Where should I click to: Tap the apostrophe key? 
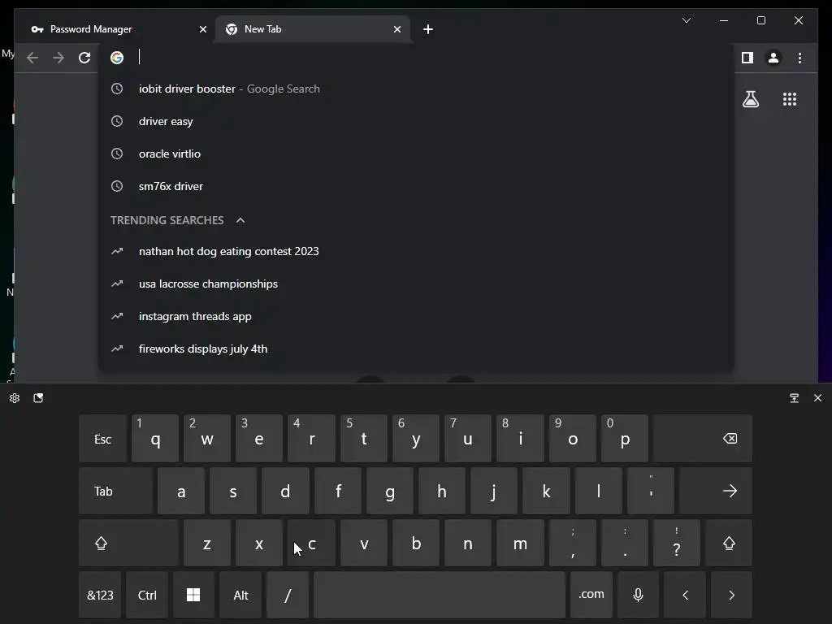[x=651, y=492]
